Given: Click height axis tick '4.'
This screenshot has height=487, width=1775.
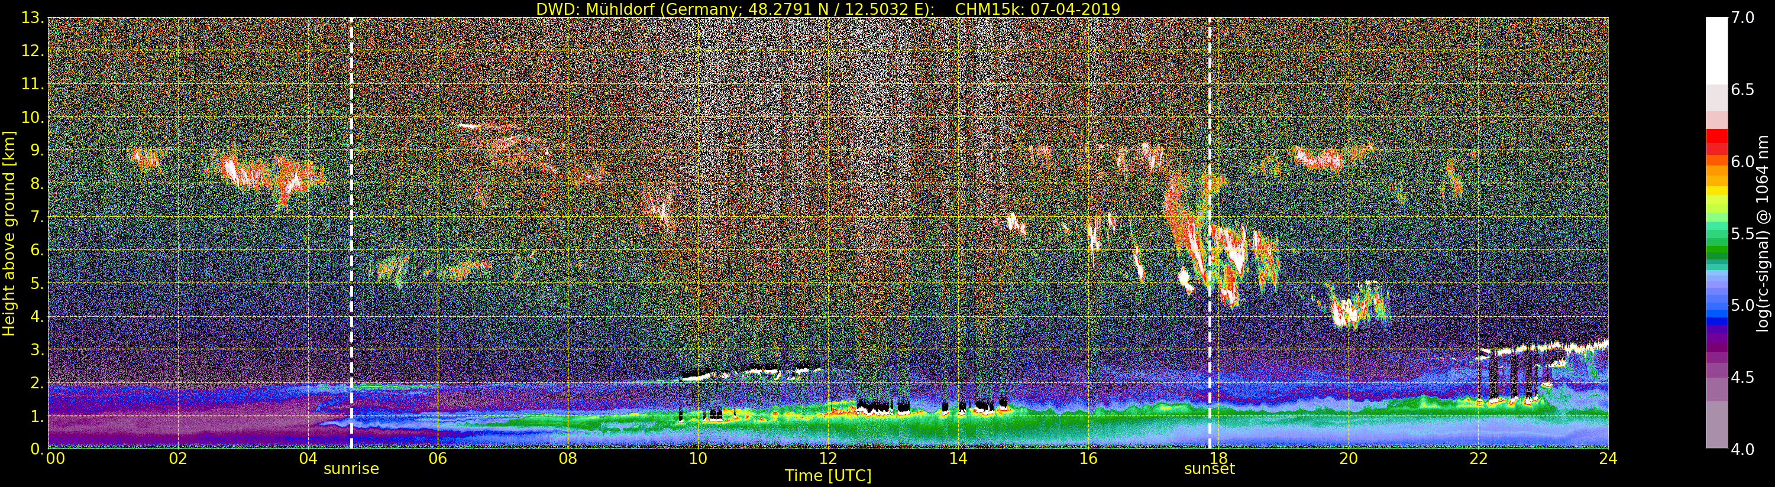Looking at the screenshot, I should point(37,316).
